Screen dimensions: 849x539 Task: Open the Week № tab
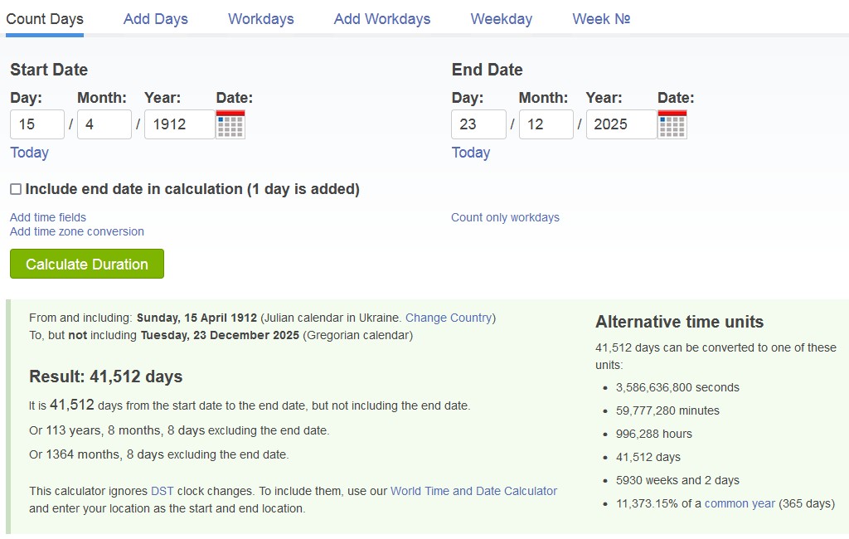pos(601,19)
